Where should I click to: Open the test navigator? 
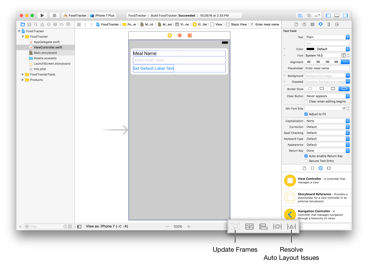pos(49,24)
